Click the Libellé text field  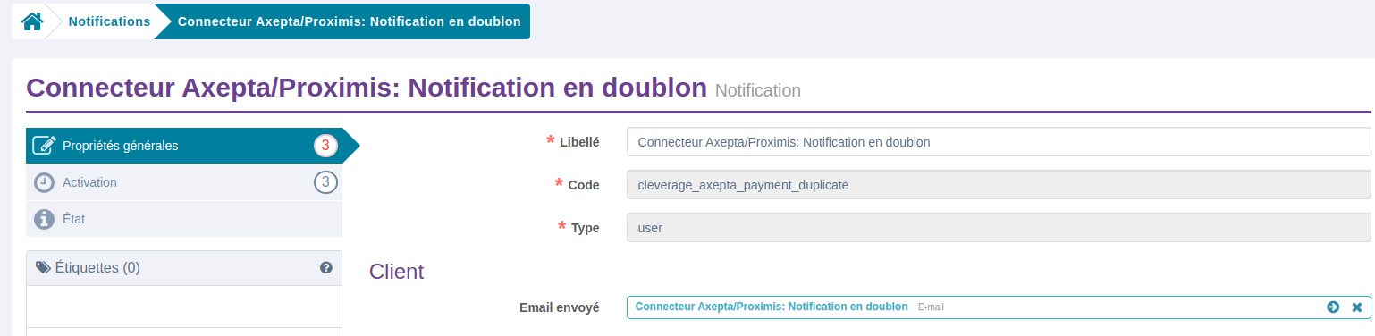tap(999, 141)
